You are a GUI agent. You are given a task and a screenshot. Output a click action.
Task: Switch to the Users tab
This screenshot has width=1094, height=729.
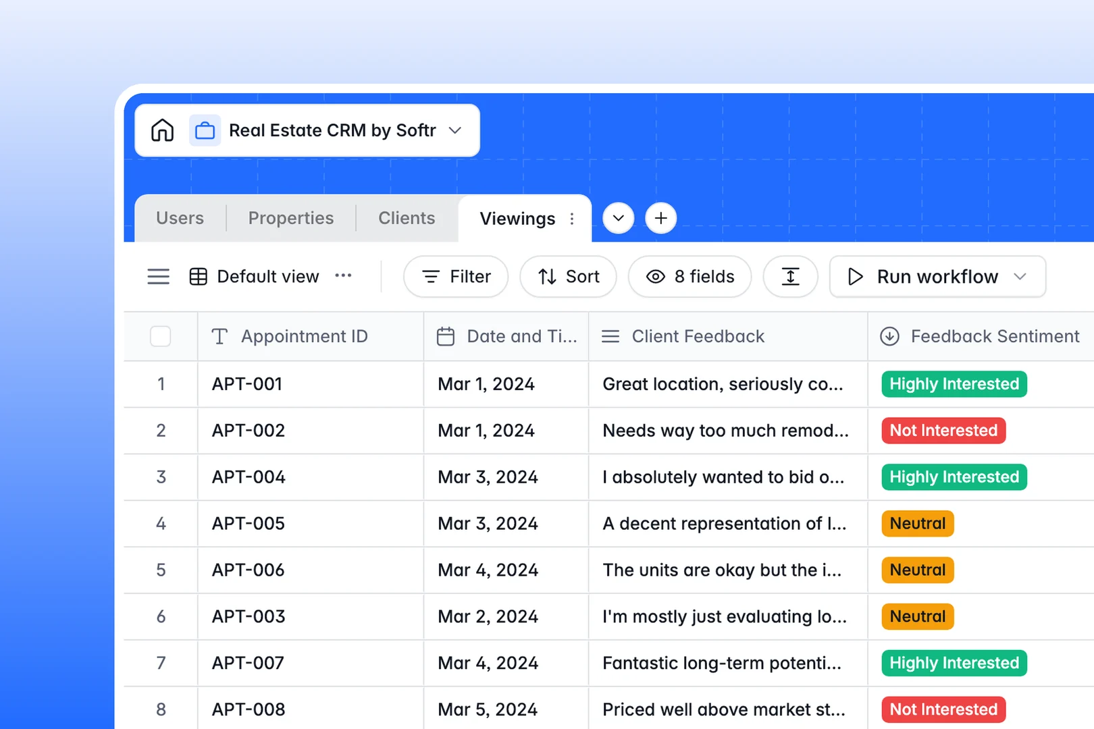tap(180, 218)
